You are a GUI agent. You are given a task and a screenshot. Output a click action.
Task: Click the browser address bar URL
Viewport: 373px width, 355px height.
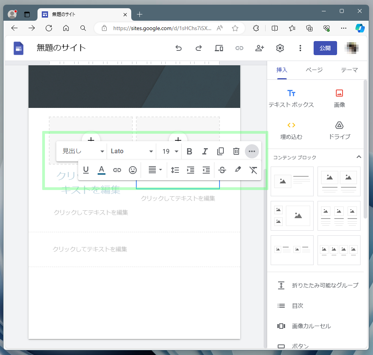(162, 28)
